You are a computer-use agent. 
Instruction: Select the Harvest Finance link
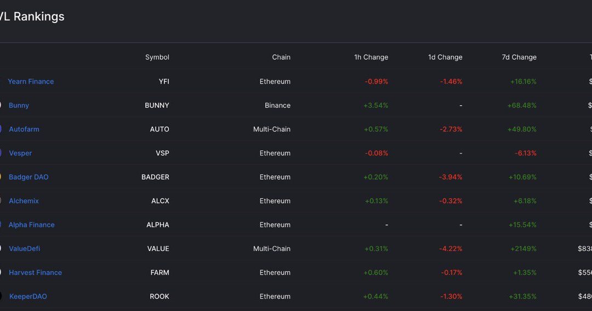[36, 272]
